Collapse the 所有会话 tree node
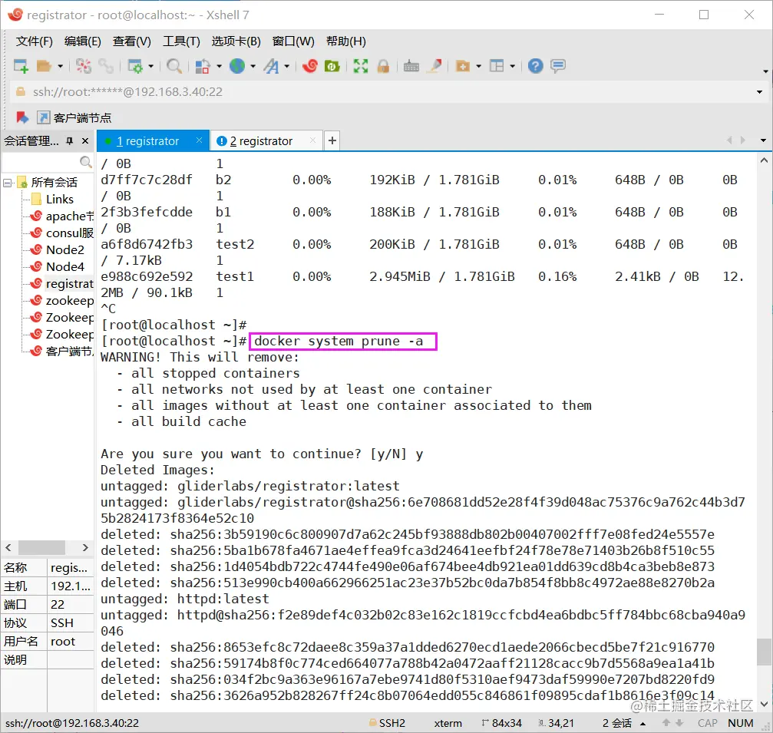The image size is (773, 733). (8, 183)
